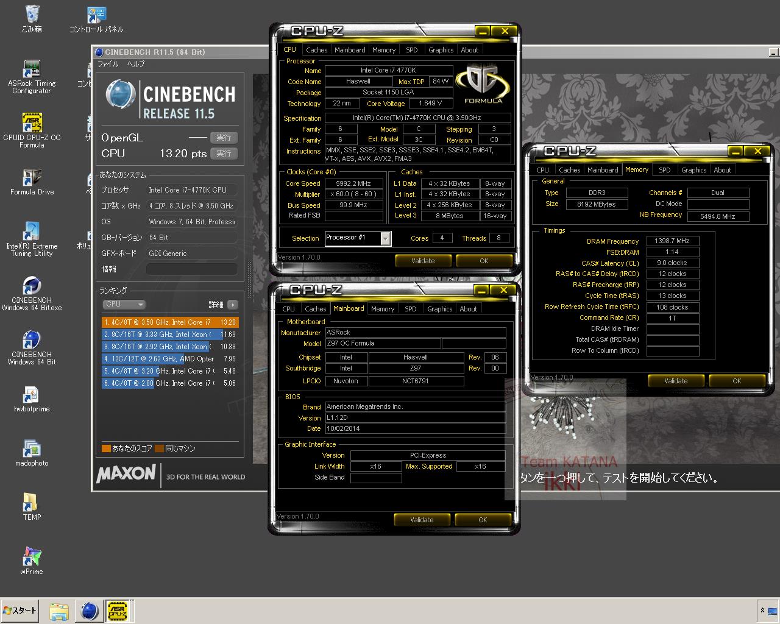Open madophoto desktop icon
780x624 pixels.
(x=32, y=452)
